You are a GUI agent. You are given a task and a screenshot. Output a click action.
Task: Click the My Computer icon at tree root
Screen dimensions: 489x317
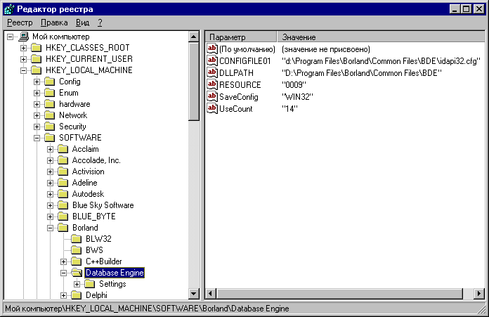(x=23, y=37)
